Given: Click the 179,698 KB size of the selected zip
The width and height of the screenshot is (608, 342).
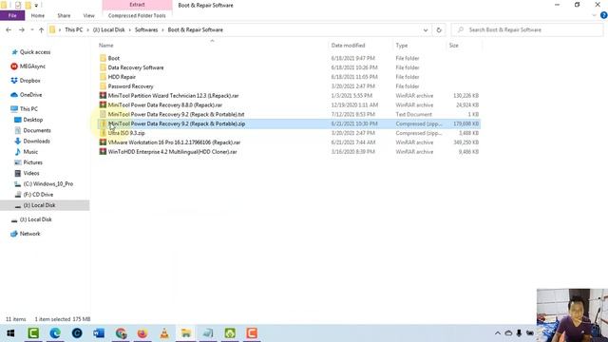Looking at the screenshot, I should pyautogui.click(x=465, y=123).
